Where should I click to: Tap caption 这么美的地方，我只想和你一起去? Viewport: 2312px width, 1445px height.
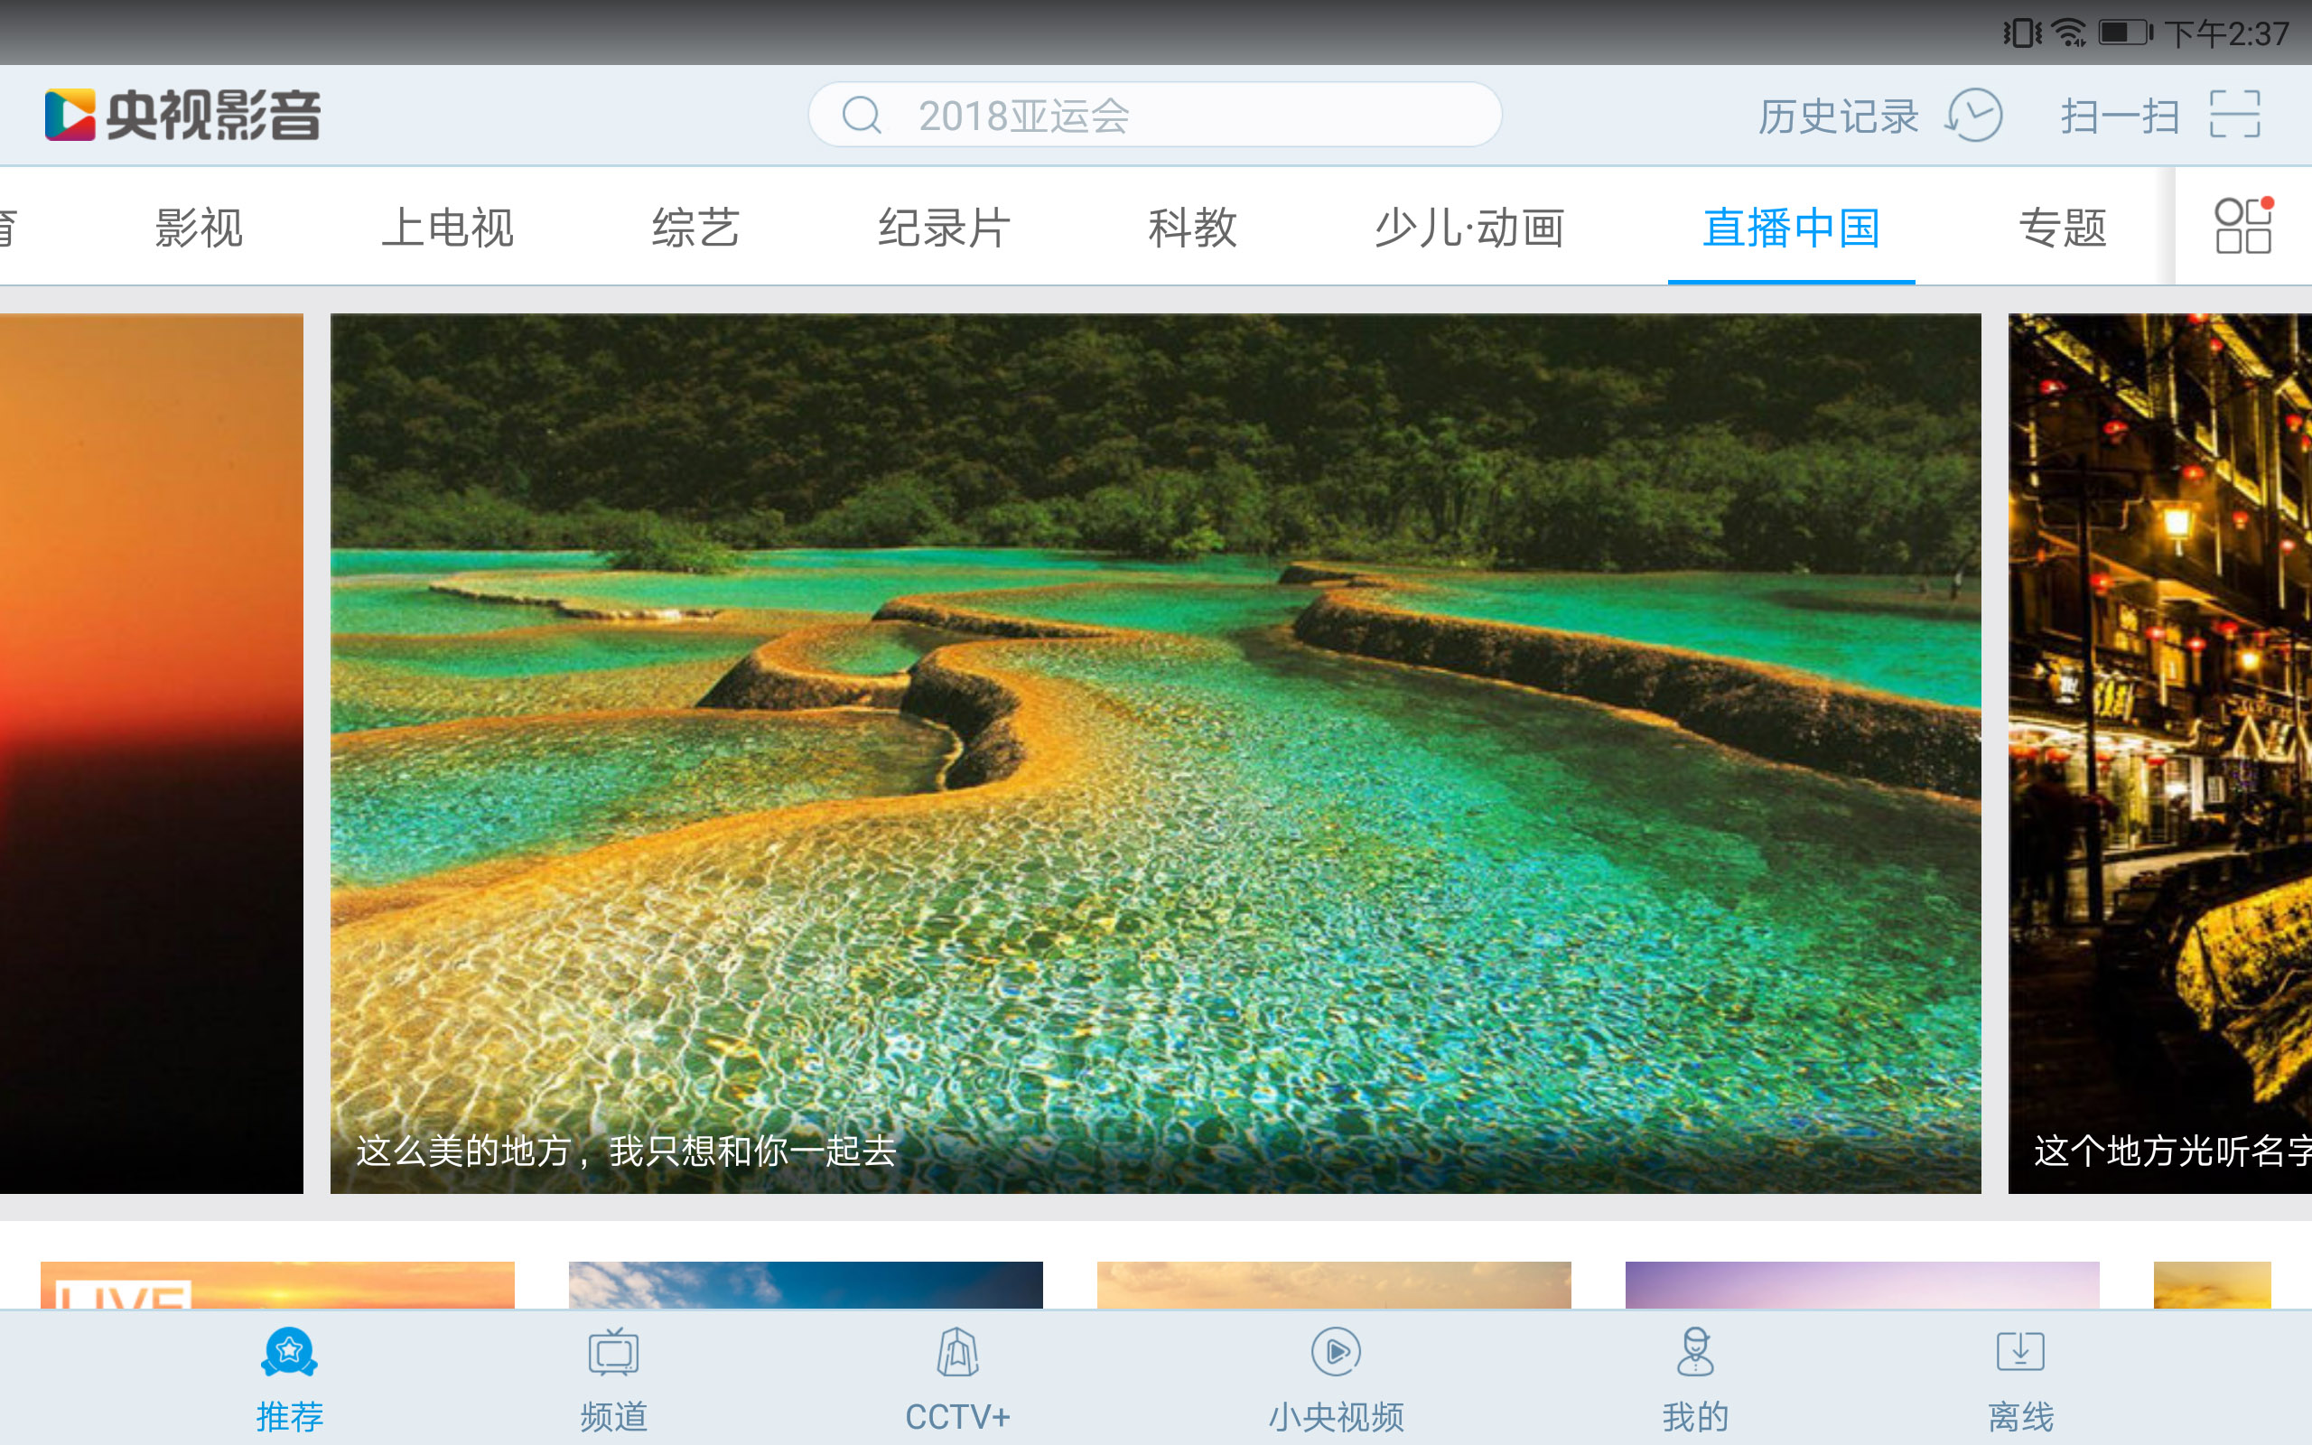click(626, 1151)
